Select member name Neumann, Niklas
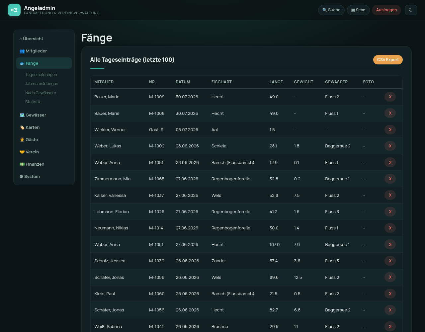Viewport: 425px width, 332px height. click(111, 228)
